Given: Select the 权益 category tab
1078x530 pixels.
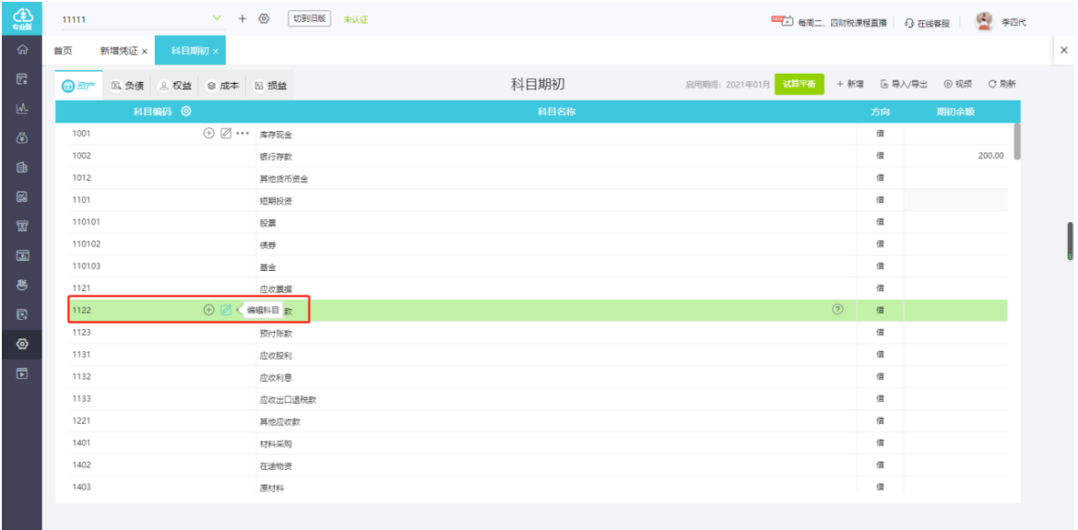Looking at the screenshot, I should tap(175, 86).
